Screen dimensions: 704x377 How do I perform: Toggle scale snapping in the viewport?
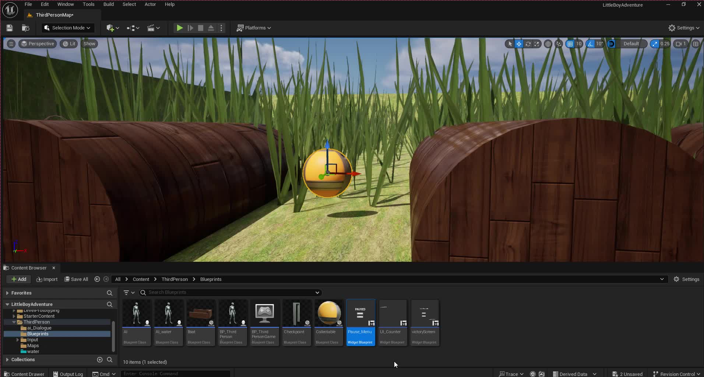point(655,44)
